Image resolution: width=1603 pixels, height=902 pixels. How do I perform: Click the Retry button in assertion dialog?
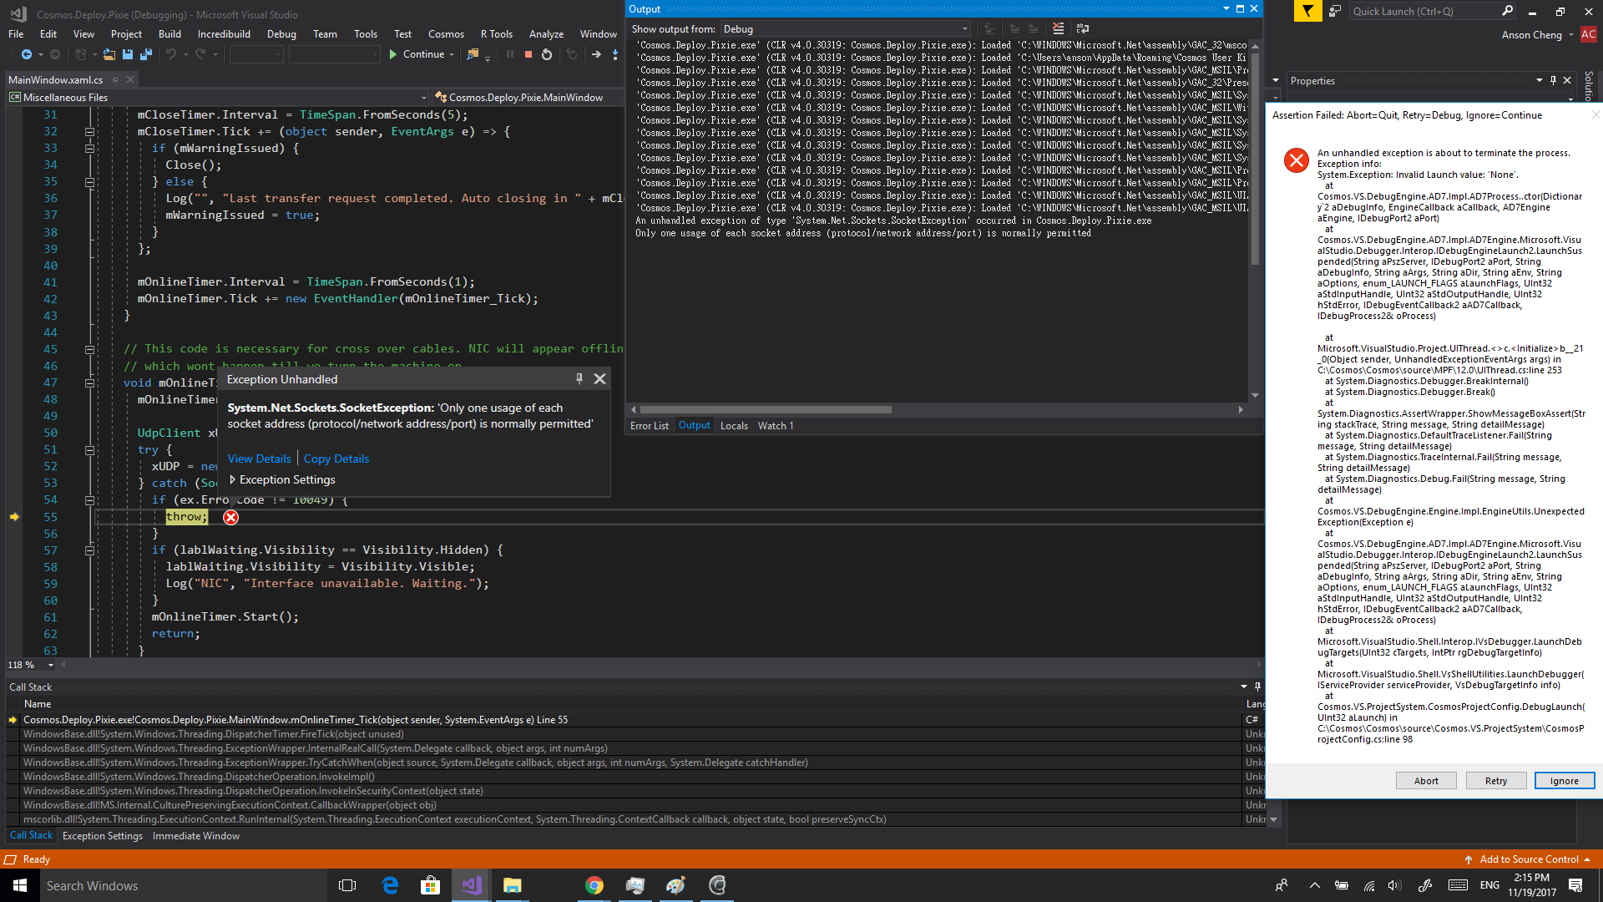click(x=1496, y=781)
